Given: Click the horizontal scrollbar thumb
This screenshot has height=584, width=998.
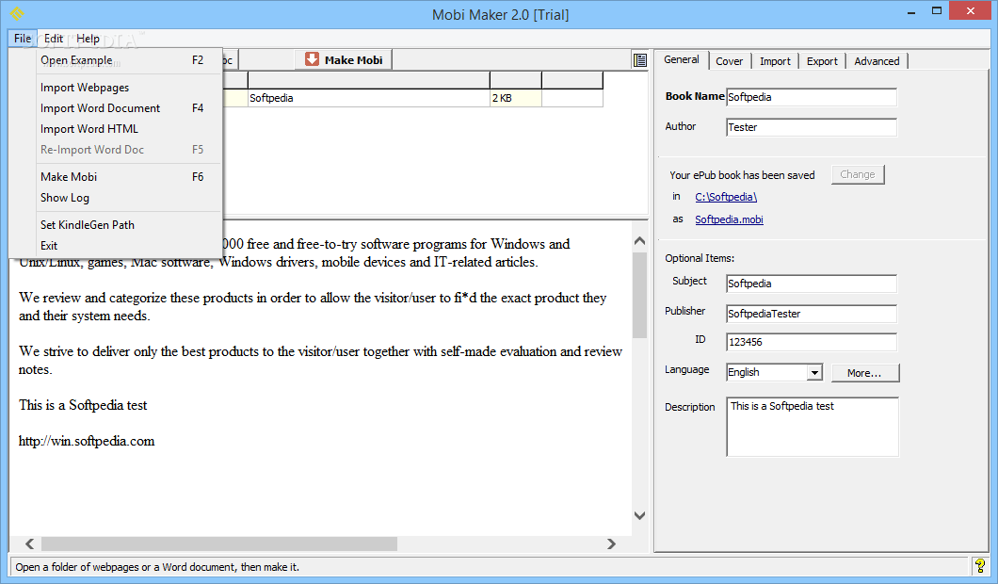Looking at the screenshot, I should (219, 543).
